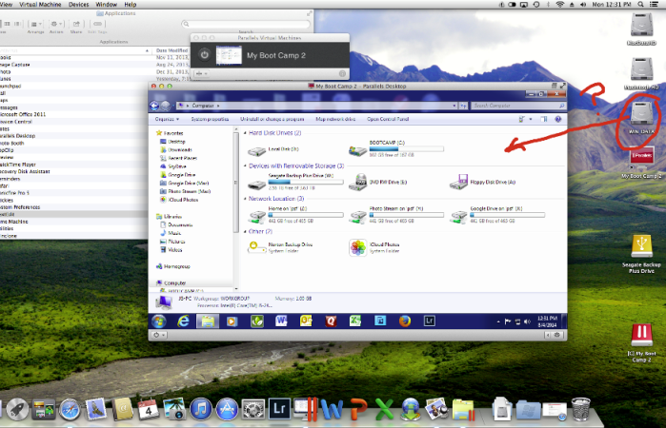Open the Windows Start orb
666x428 pixels.
(x=159, y=321)
